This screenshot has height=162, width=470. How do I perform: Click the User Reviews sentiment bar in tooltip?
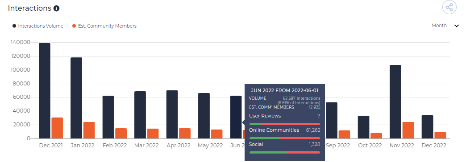point(284,124)
